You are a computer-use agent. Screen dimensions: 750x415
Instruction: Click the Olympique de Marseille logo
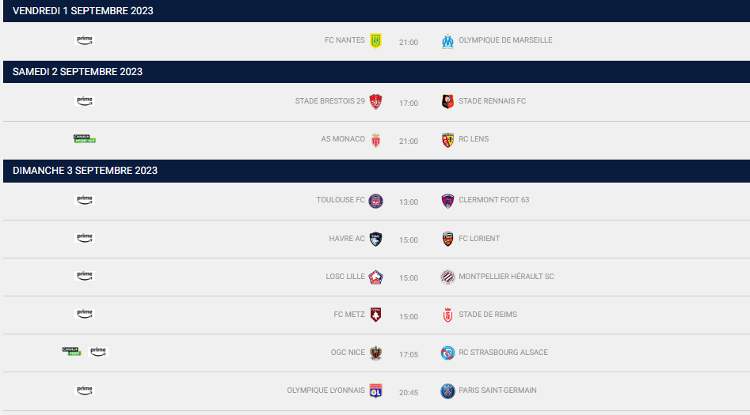click(x=448, y=41)
